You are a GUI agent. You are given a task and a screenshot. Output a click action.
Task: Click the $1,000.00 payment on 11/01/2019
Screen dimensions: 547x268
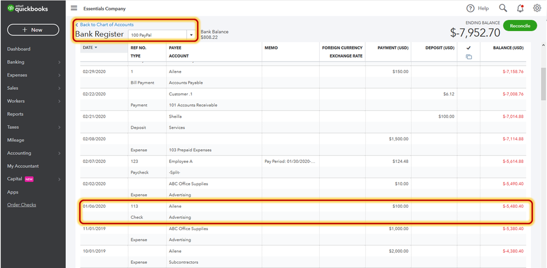coord(399,229)
